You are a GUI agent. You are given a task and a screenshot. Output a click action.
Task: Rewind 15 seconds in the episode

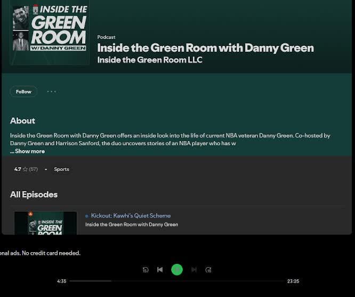click(x=146, y=270)
